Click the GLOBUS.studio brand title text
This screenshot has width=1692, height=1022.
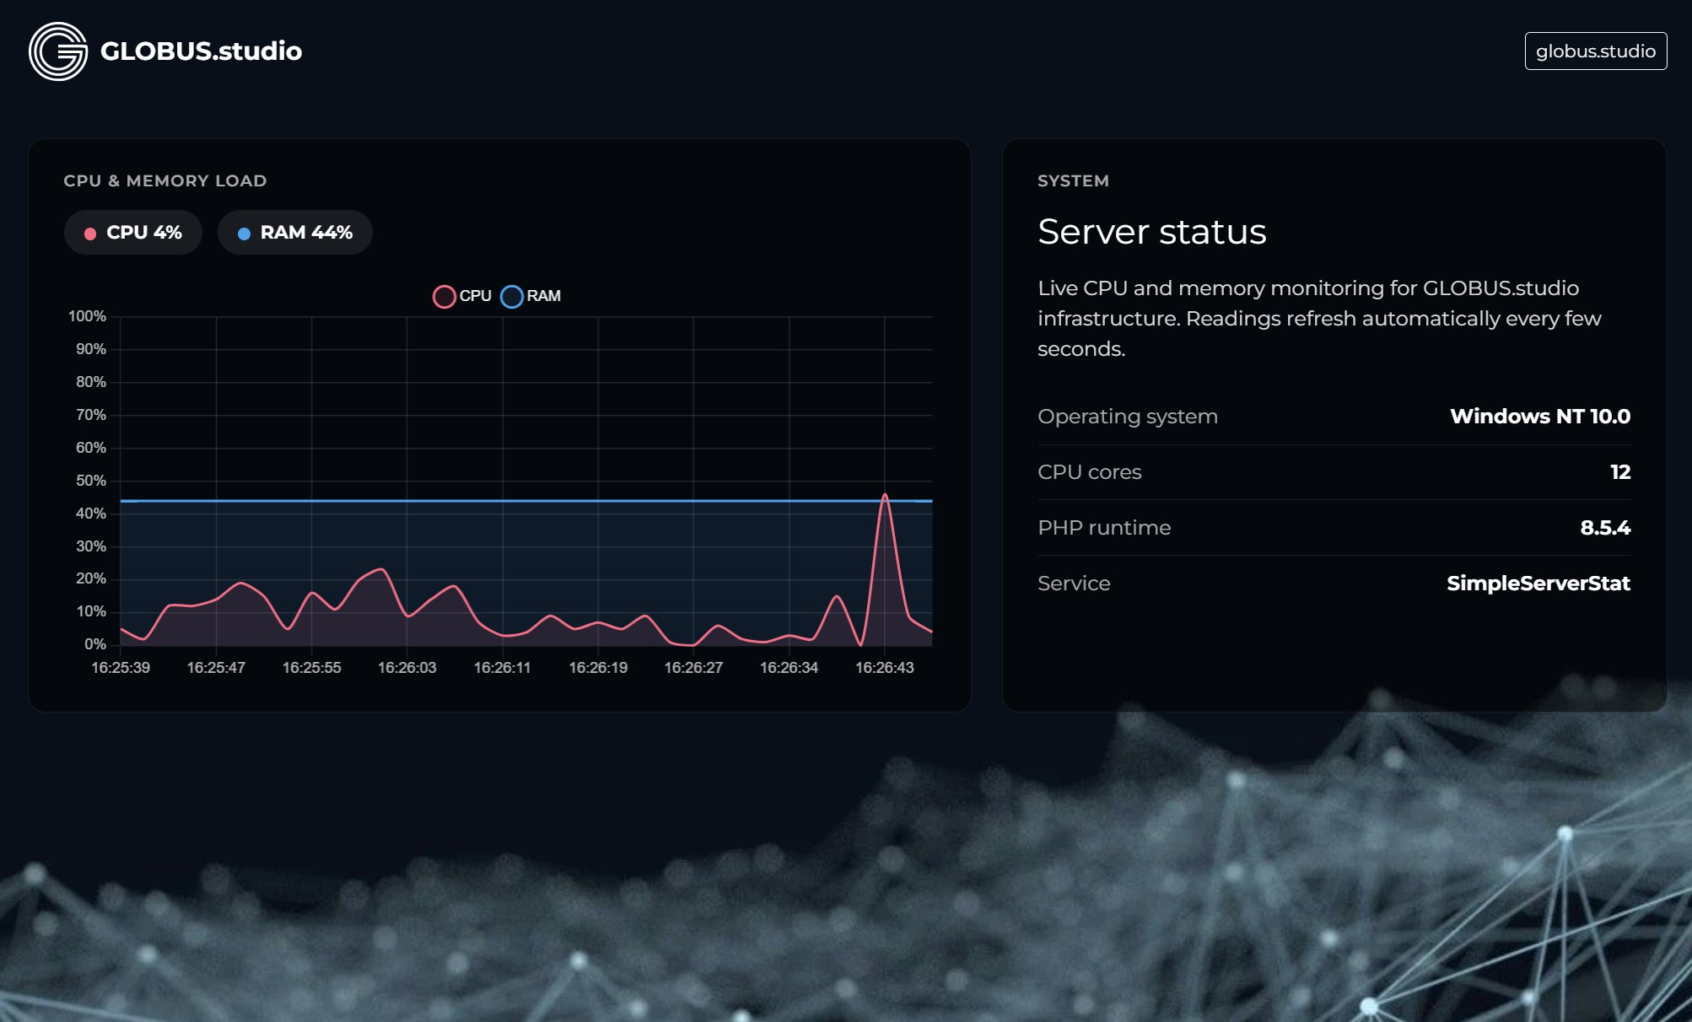tap(201, 51)
